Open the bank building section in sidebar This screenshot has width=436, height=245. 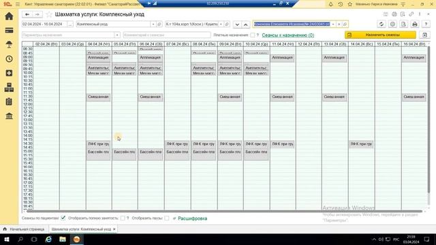[x=9, y=116]
